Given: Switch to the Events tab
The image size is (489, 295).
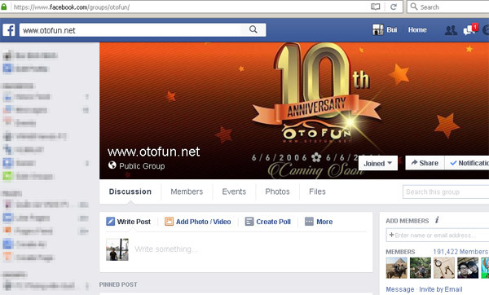Looking at the screenshot, I should [234, 192].
